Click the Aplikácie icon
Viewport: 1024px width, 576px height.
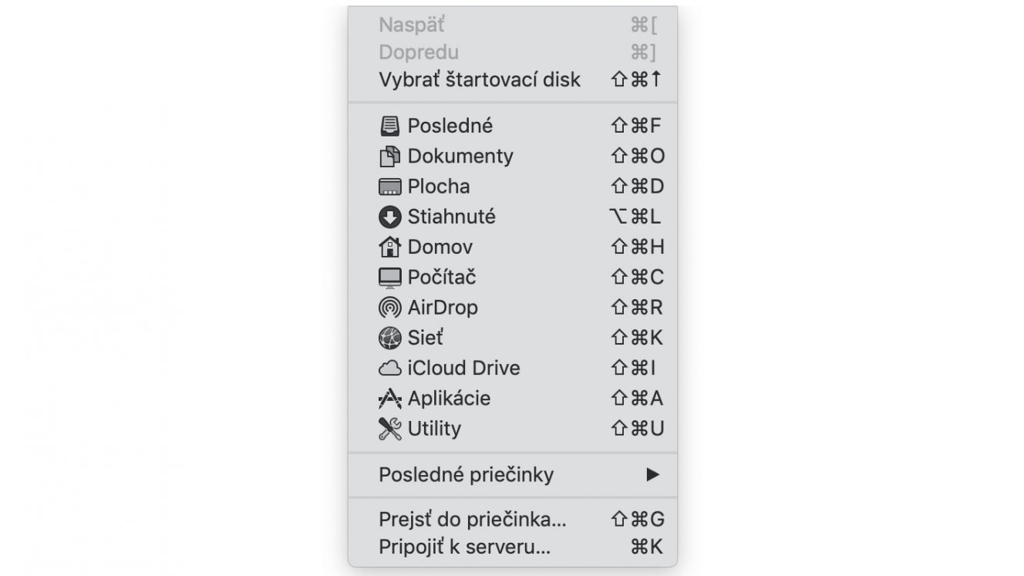[390, 399]
